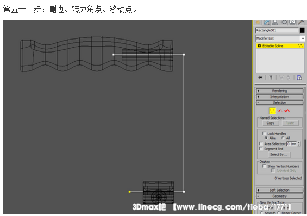Expand the Editable Spline plus box
The width and height of the screenshot is (307, 216).
coord(259,46)
